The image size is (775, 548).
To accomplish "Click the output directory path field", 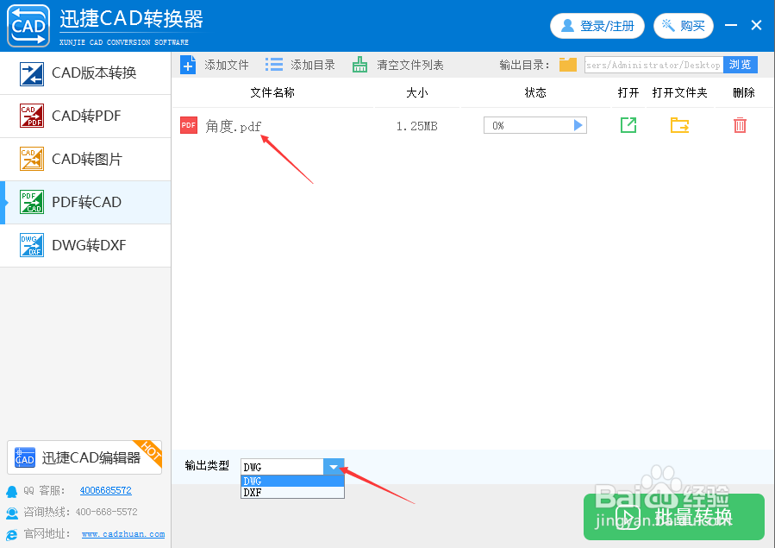I will [655, 65].
